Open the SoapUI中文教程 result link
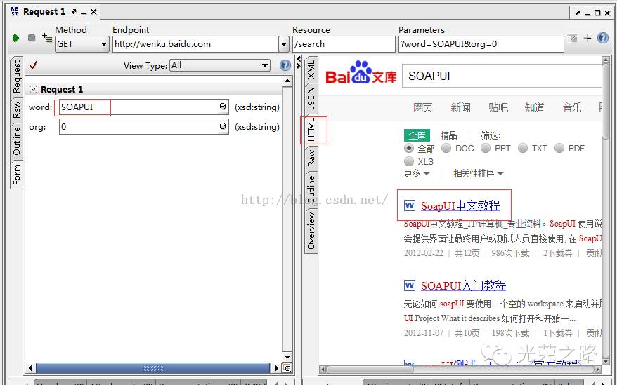This screenshot has width=617, height=385. point(460,205)
